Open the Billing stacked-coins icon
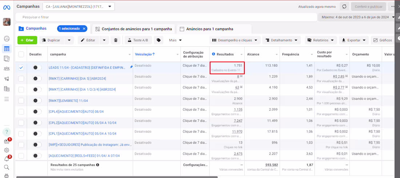400x178 pixels. (x=7, y=89)
